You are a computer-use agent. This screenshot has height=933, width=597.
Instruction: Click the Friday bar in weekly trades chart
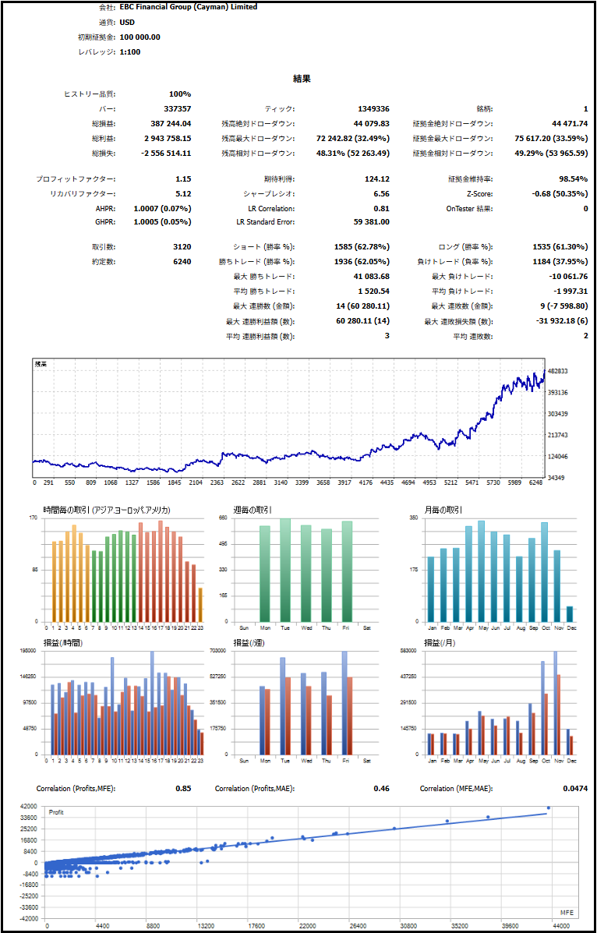click(346, 571)
